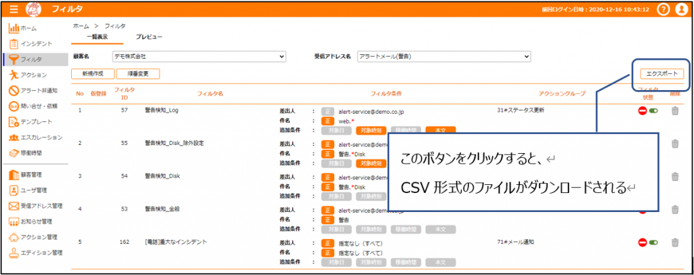The image size is (694, 275).
Task: Delete filter row 1 with trash icon
Action: coord(674,110)
